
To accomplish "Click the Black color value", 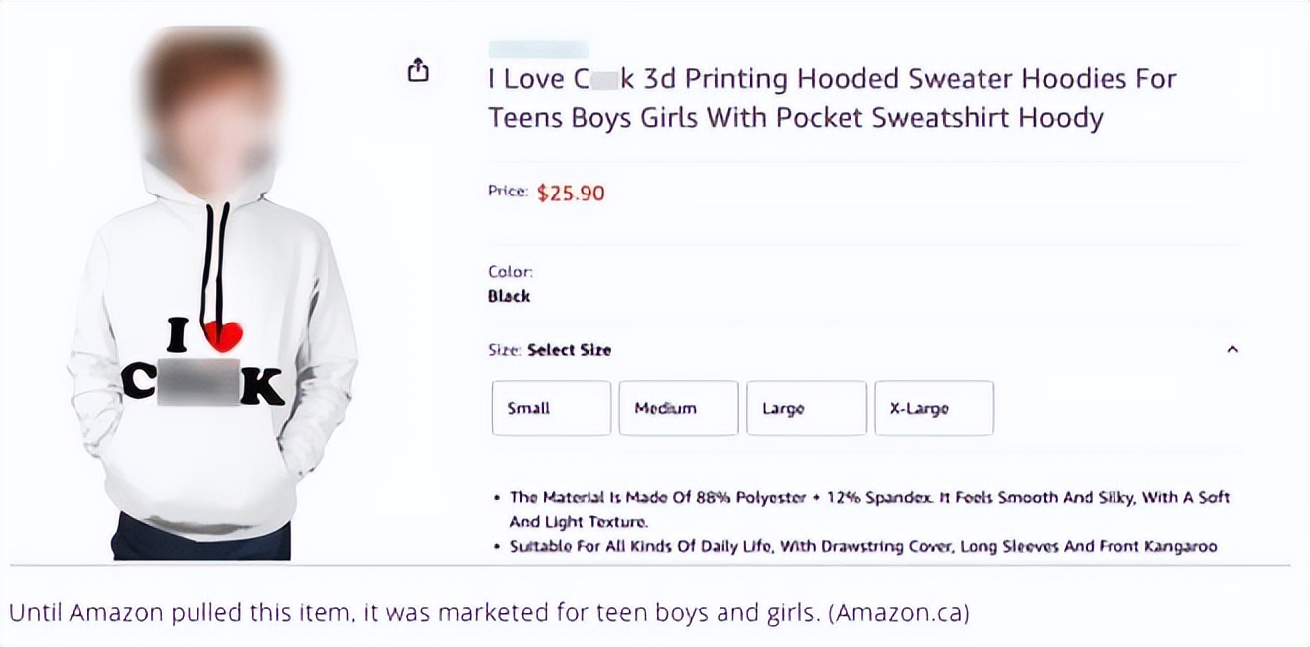I will tap(509, 296).
